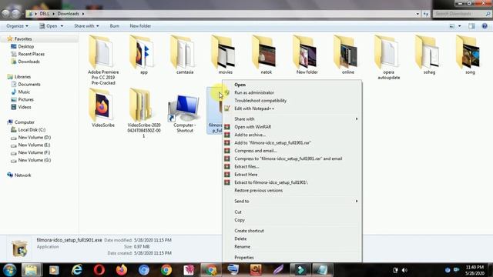The width and height of the screenshot is (493, 277).
Task: Choose Add to archive...
Action: (250, 135)
